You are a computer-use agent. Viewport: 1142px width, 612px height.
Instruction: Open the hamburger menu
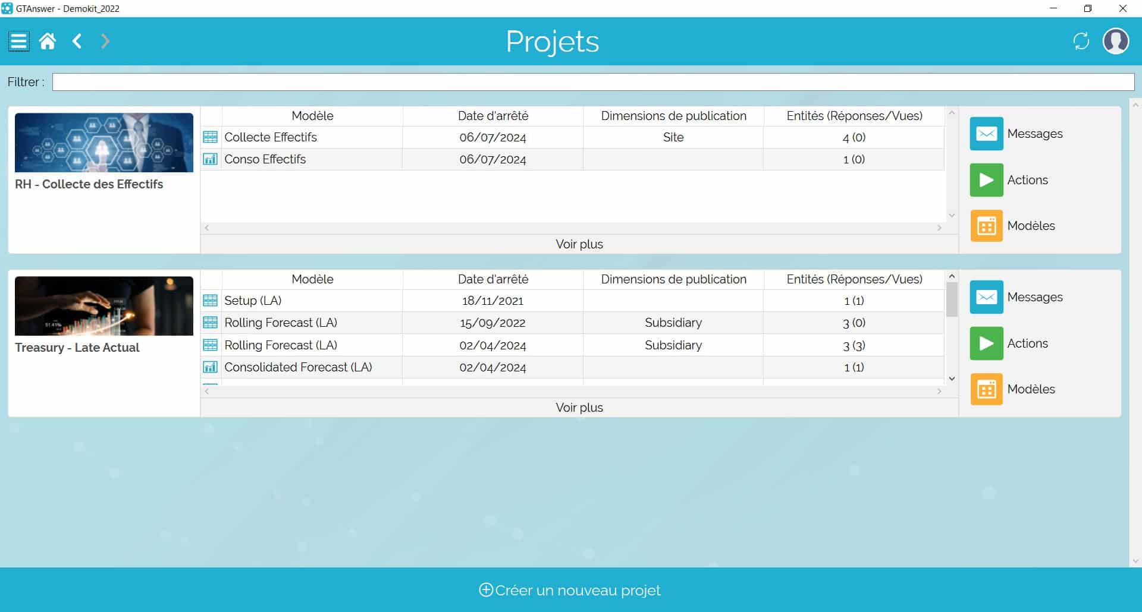tap(19, 41)
